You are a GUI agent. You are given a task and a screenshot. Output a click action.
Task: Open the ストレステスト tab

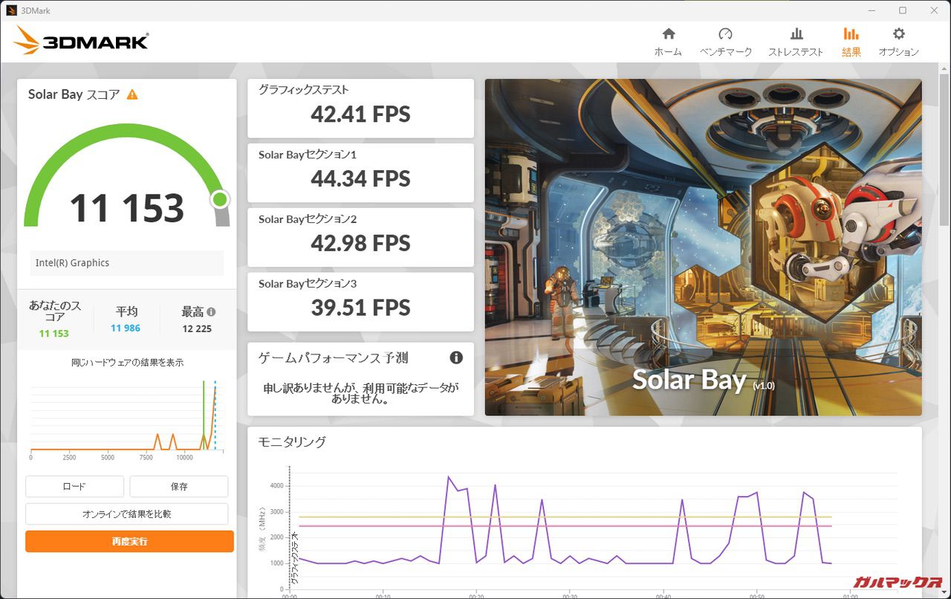(x=796, y=42)
